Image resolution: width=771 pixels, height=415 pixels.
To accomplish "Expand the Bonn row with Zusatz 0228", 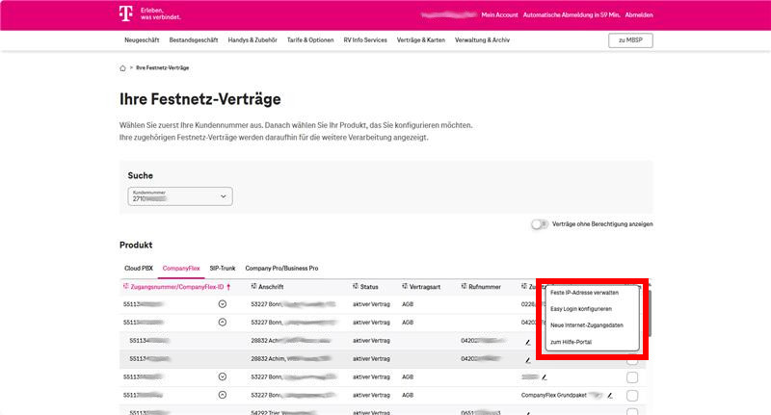I will pyautogui.click(x=223, y=304).
